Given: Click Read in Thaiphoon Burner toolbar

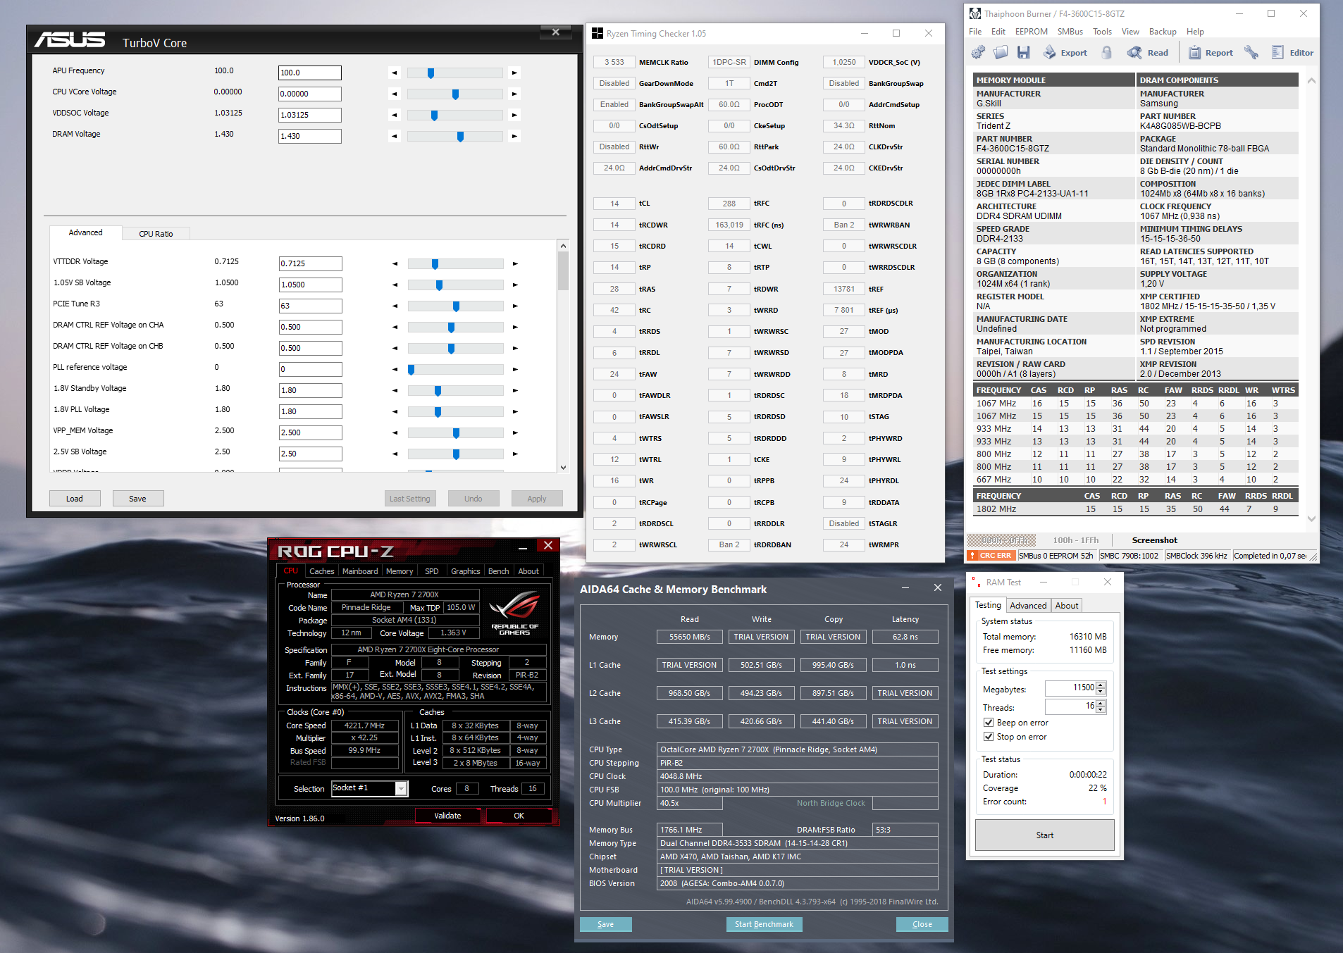Looking at the screenshot, I should pos(1148,53).
